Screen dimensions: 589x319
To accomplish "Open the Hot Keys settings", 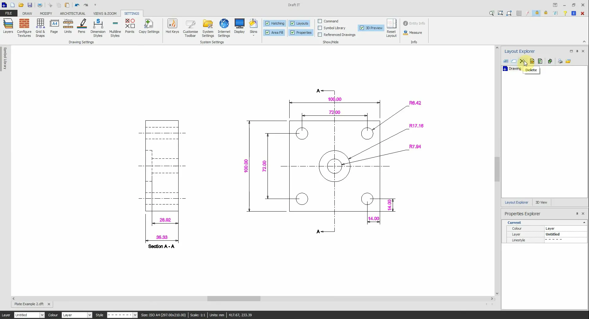I will pyautogui.click(x=172, y=27).
